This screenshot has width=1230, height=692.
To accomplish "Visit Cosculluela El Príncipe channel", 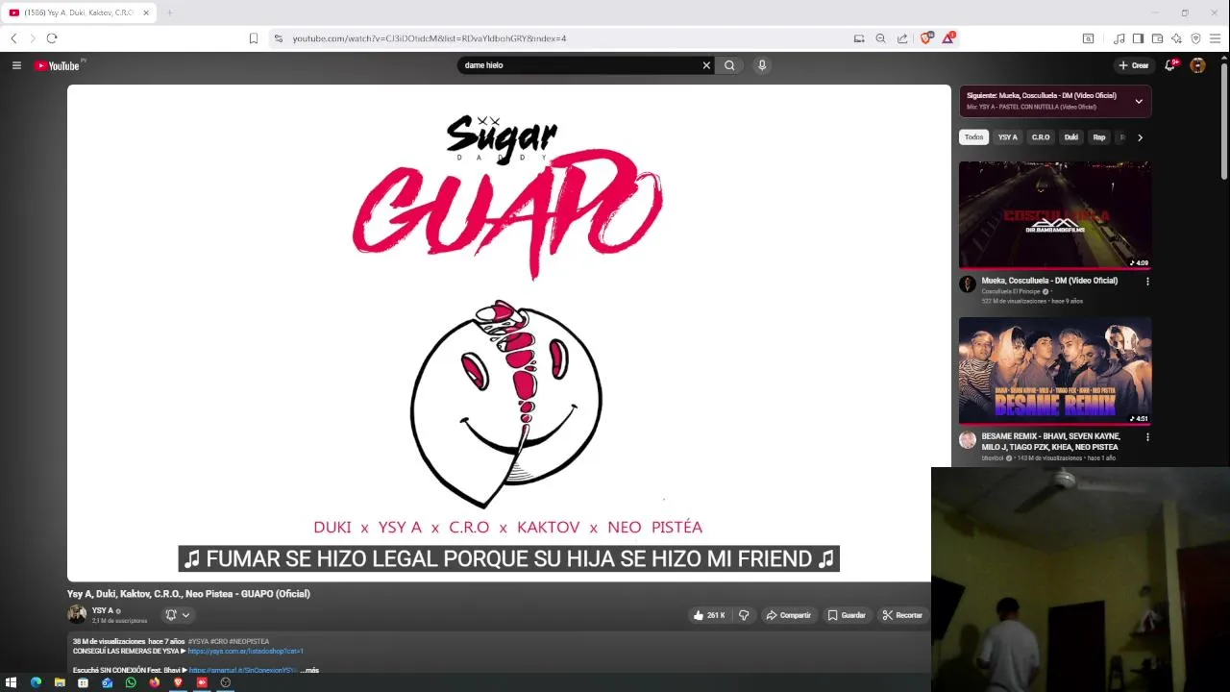I will [x=1011, y=291].
